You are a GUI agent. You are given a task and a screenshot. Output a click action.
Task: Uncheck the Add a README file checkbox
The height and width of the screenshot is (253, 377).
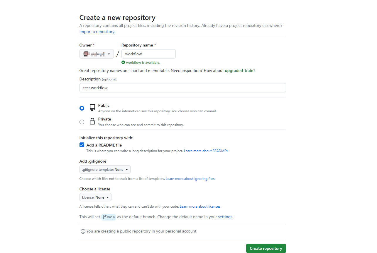point(82,145)
